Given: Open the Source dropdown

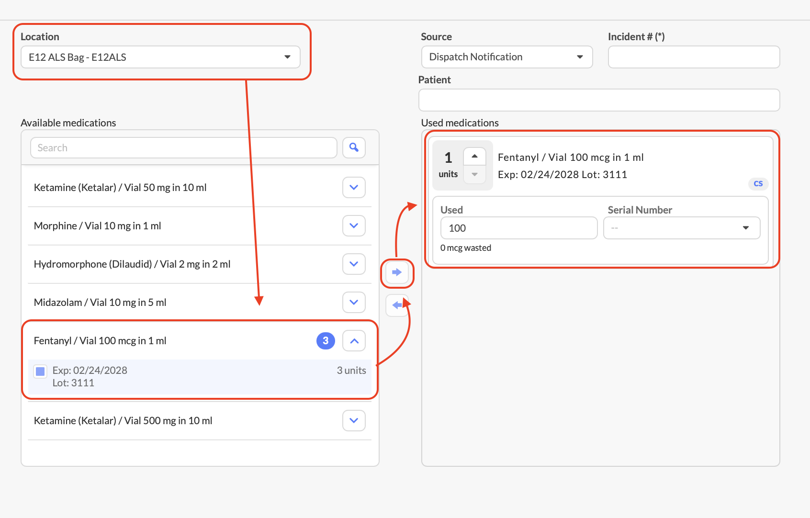Looking at the screenshot, I should (506, 57).
